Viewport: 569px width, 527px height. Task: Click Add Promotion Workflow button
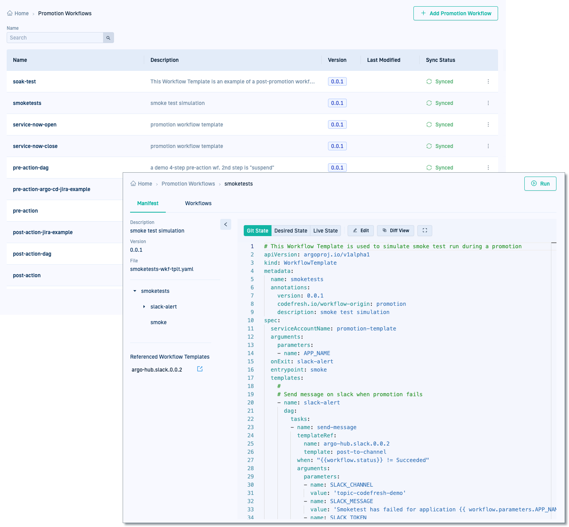point(455,13)
